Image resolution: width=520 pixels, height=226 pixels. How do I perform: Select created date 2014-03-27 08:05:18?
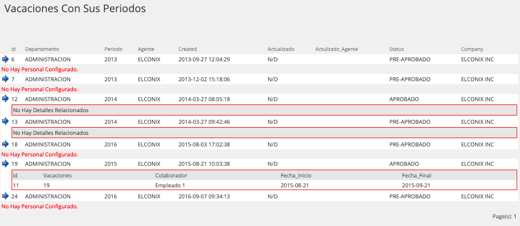[x=204, y=99]
